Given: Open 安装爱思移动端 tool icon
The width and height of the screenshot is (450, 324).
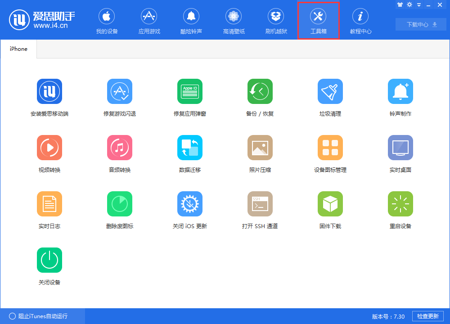Looking at the screenshot, I should 49,91.
